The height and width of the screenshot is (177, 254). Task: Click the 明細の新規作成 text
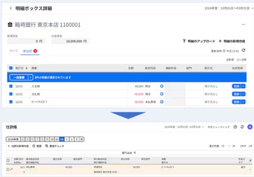pyautogui.click(x=234, y=41)
